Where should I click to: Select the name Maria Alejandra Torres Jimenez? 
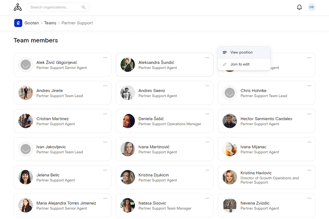point(66,203)
